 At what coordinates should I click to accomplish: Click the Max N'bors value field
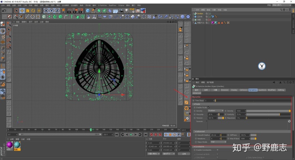tap(245, 139)
